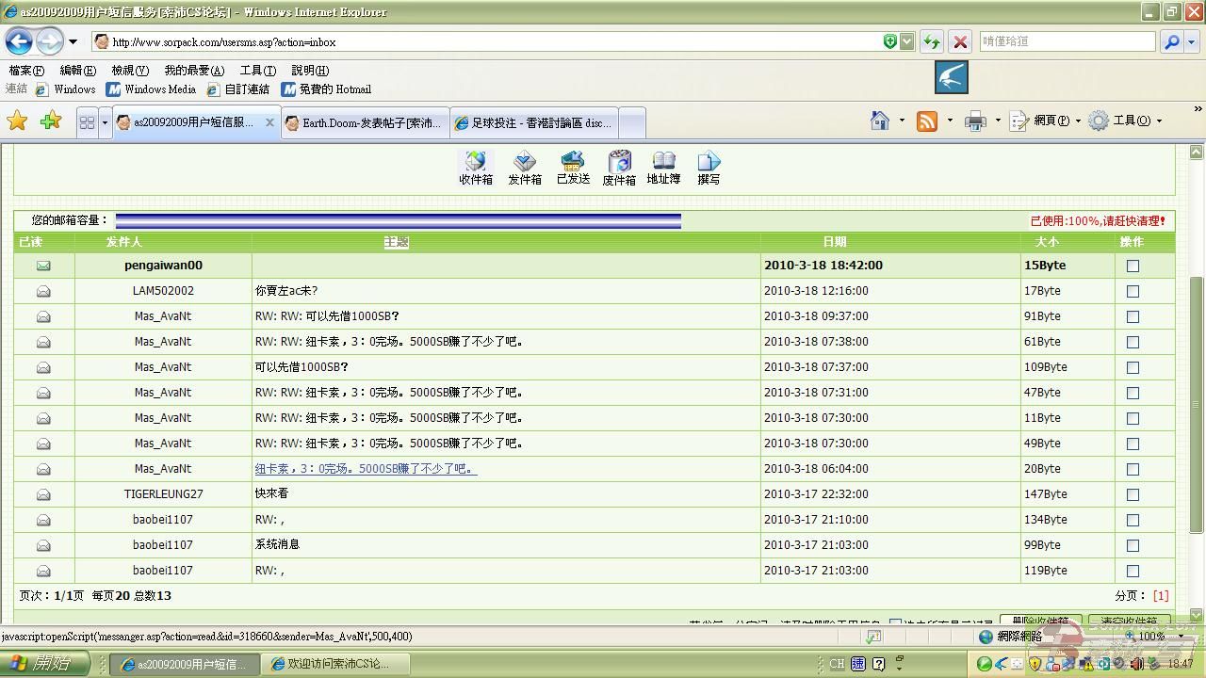Open the unread envelope icon for pengaiwan00
The image size is (1206, 678).
[x=42, y=265]
